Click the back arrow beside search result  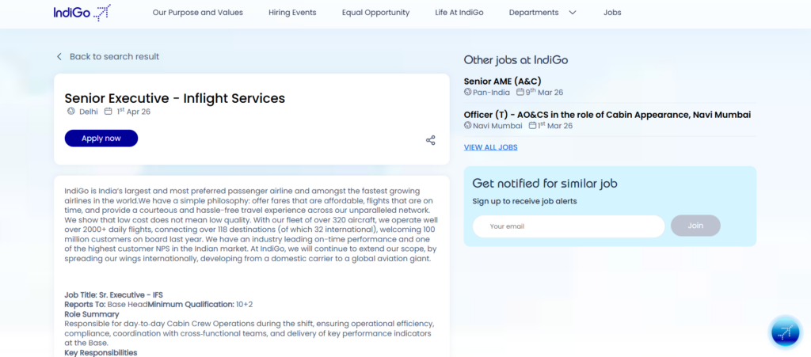(x=59, y=57)
